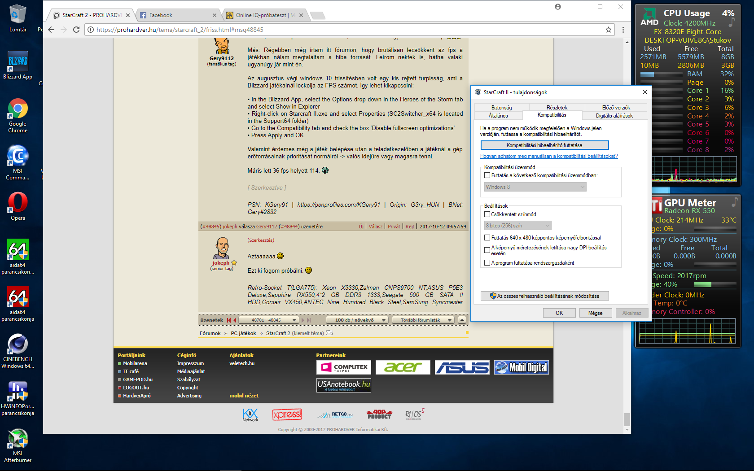
Task: Select the Kompatibilitás tab
Action: [x=552, y=115]
